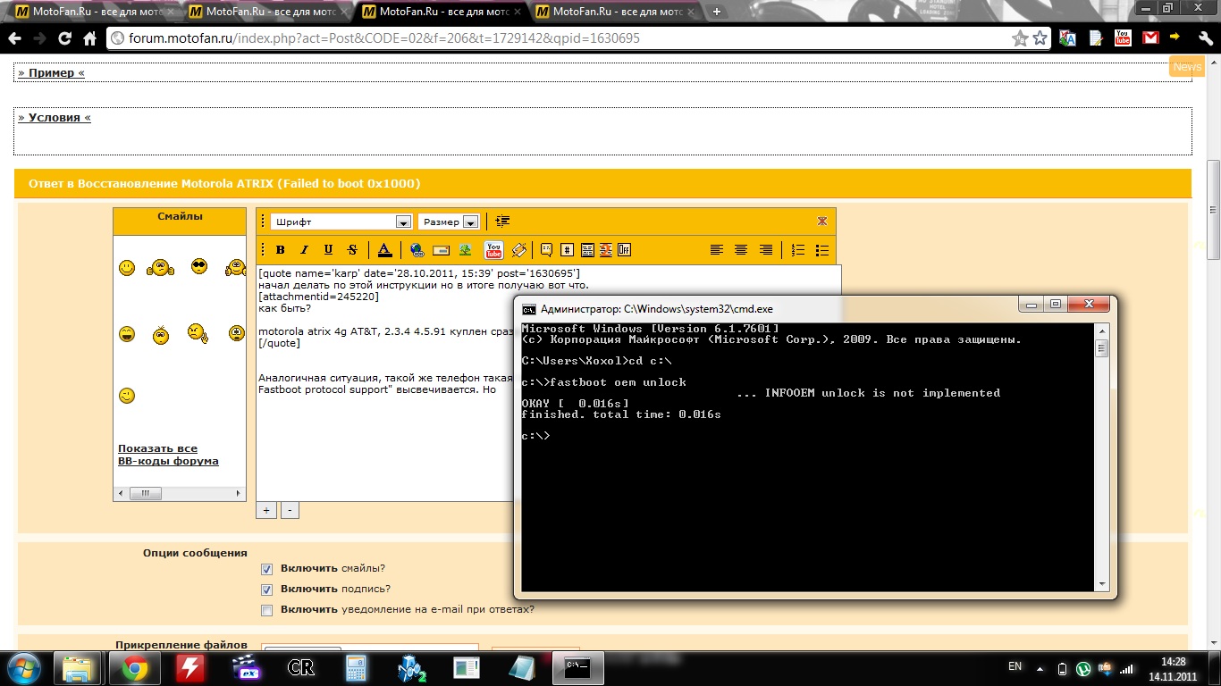The height and width of the screenshot is (686, 1221).
Task: Insert YouTube video in editor toolbar
Action: tap(493, 250)
